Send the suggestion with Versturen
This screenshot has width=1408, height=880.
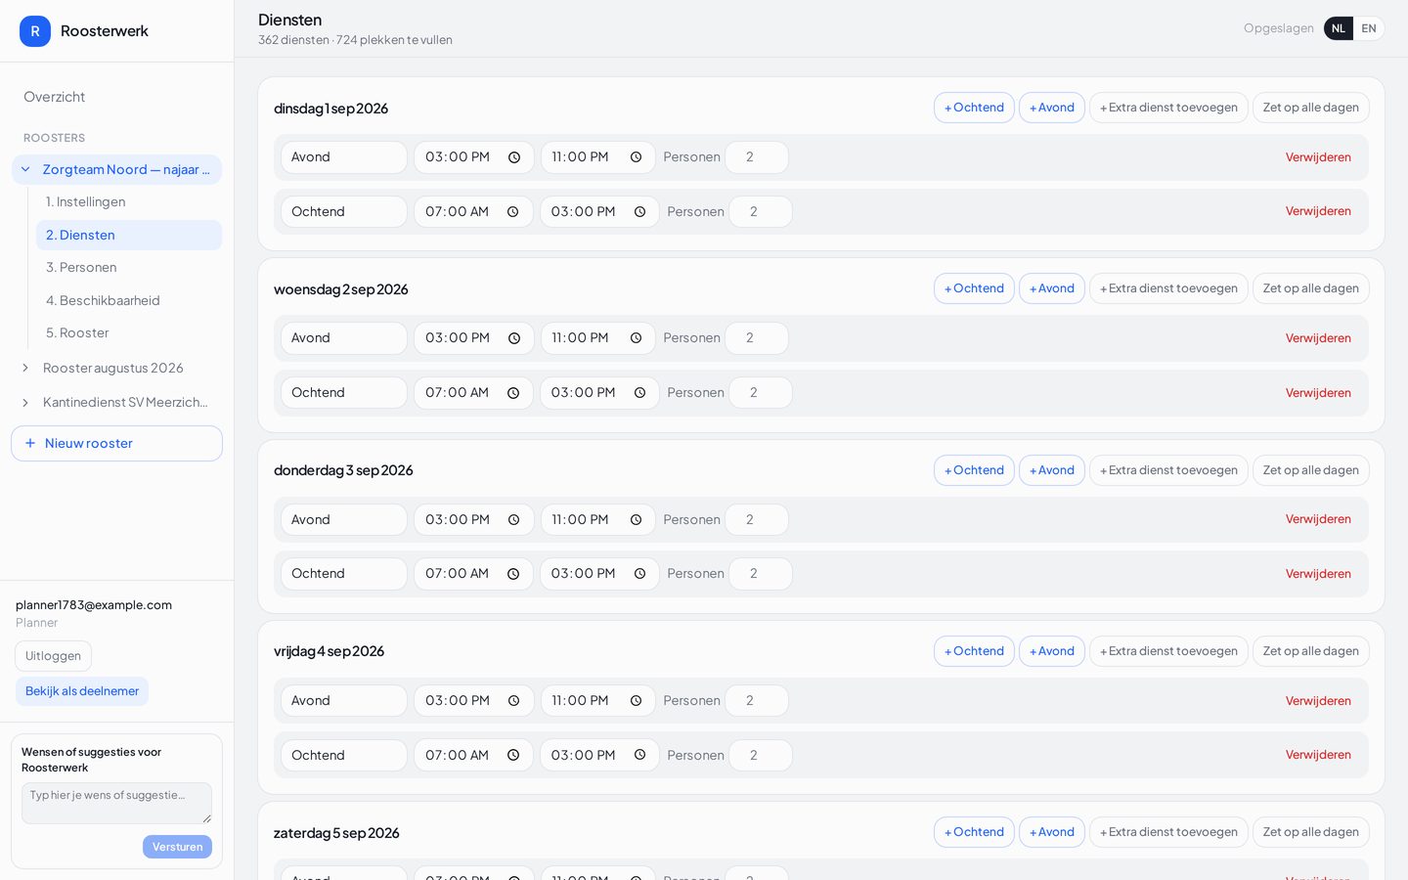coord(177,847)
